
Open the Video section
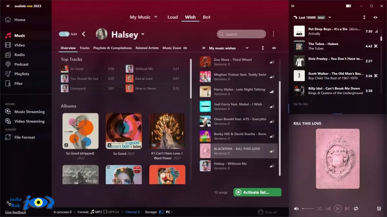tap(15, 45)
